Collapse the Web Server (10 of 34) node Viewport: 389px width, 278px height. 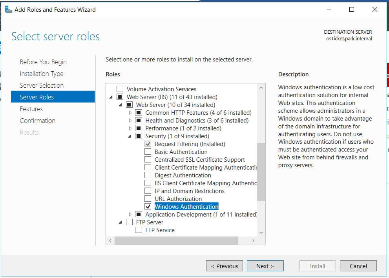pos(121,105)
